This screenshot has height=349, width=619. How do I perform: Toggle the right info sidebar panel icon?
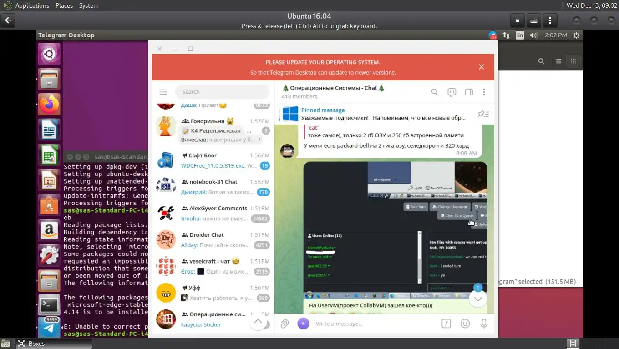point(469,92)
